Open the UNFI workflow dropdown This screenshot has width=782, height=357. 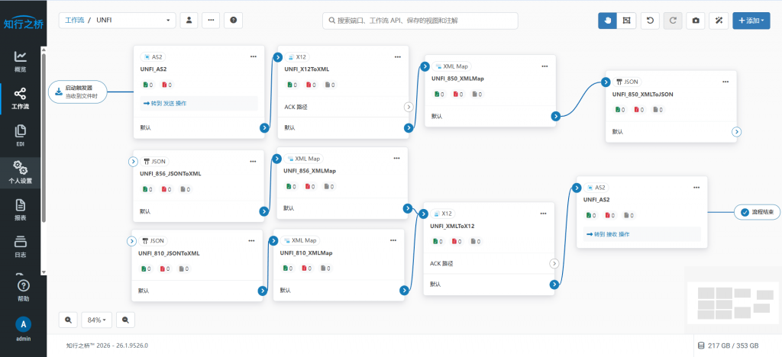click(x=117, y=21)
